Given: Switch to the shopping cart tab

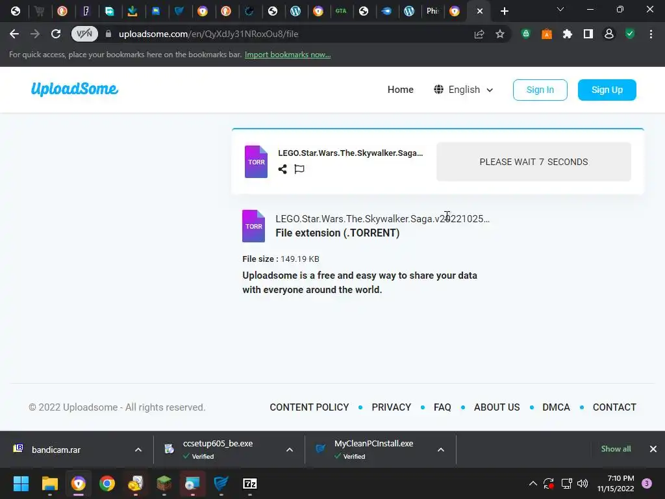Looking at the screenshot, I should coord(40,11).
